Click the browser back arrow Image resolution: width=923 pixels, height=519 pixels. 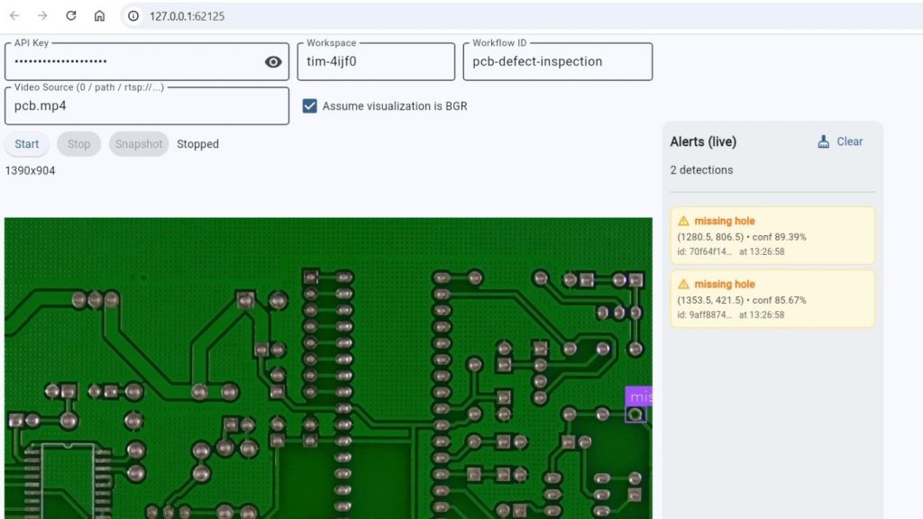tap(14, 16)
